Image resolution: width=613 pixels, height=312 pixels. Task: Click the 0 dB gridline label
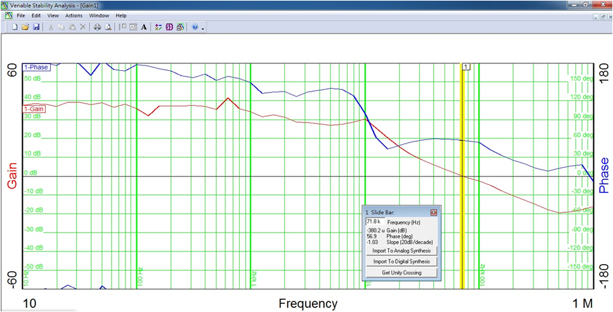pos(32,173)
